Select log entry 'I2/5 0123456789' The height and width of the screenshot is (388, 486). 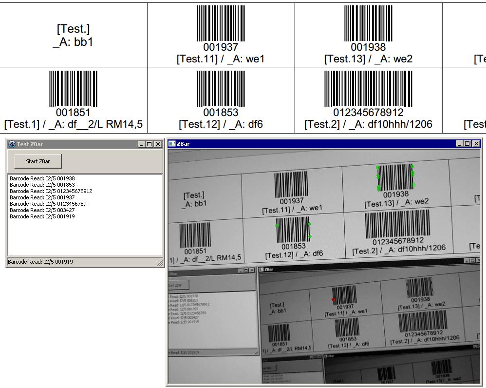click(x=48, y=204)
